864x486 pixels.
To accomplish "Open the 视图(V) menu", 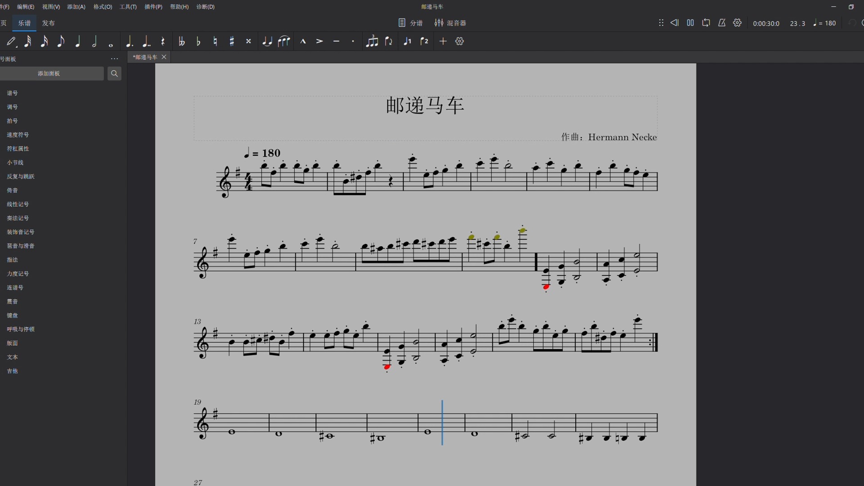I will tap(51, 7).
